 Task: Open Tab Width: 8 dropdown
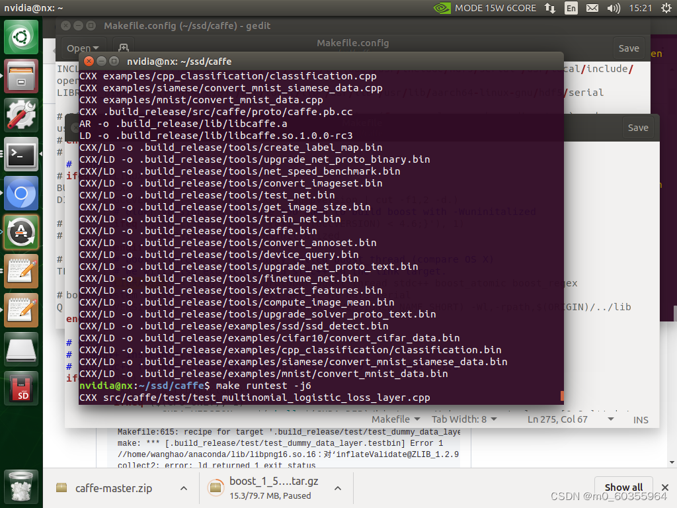click(464, 419)
